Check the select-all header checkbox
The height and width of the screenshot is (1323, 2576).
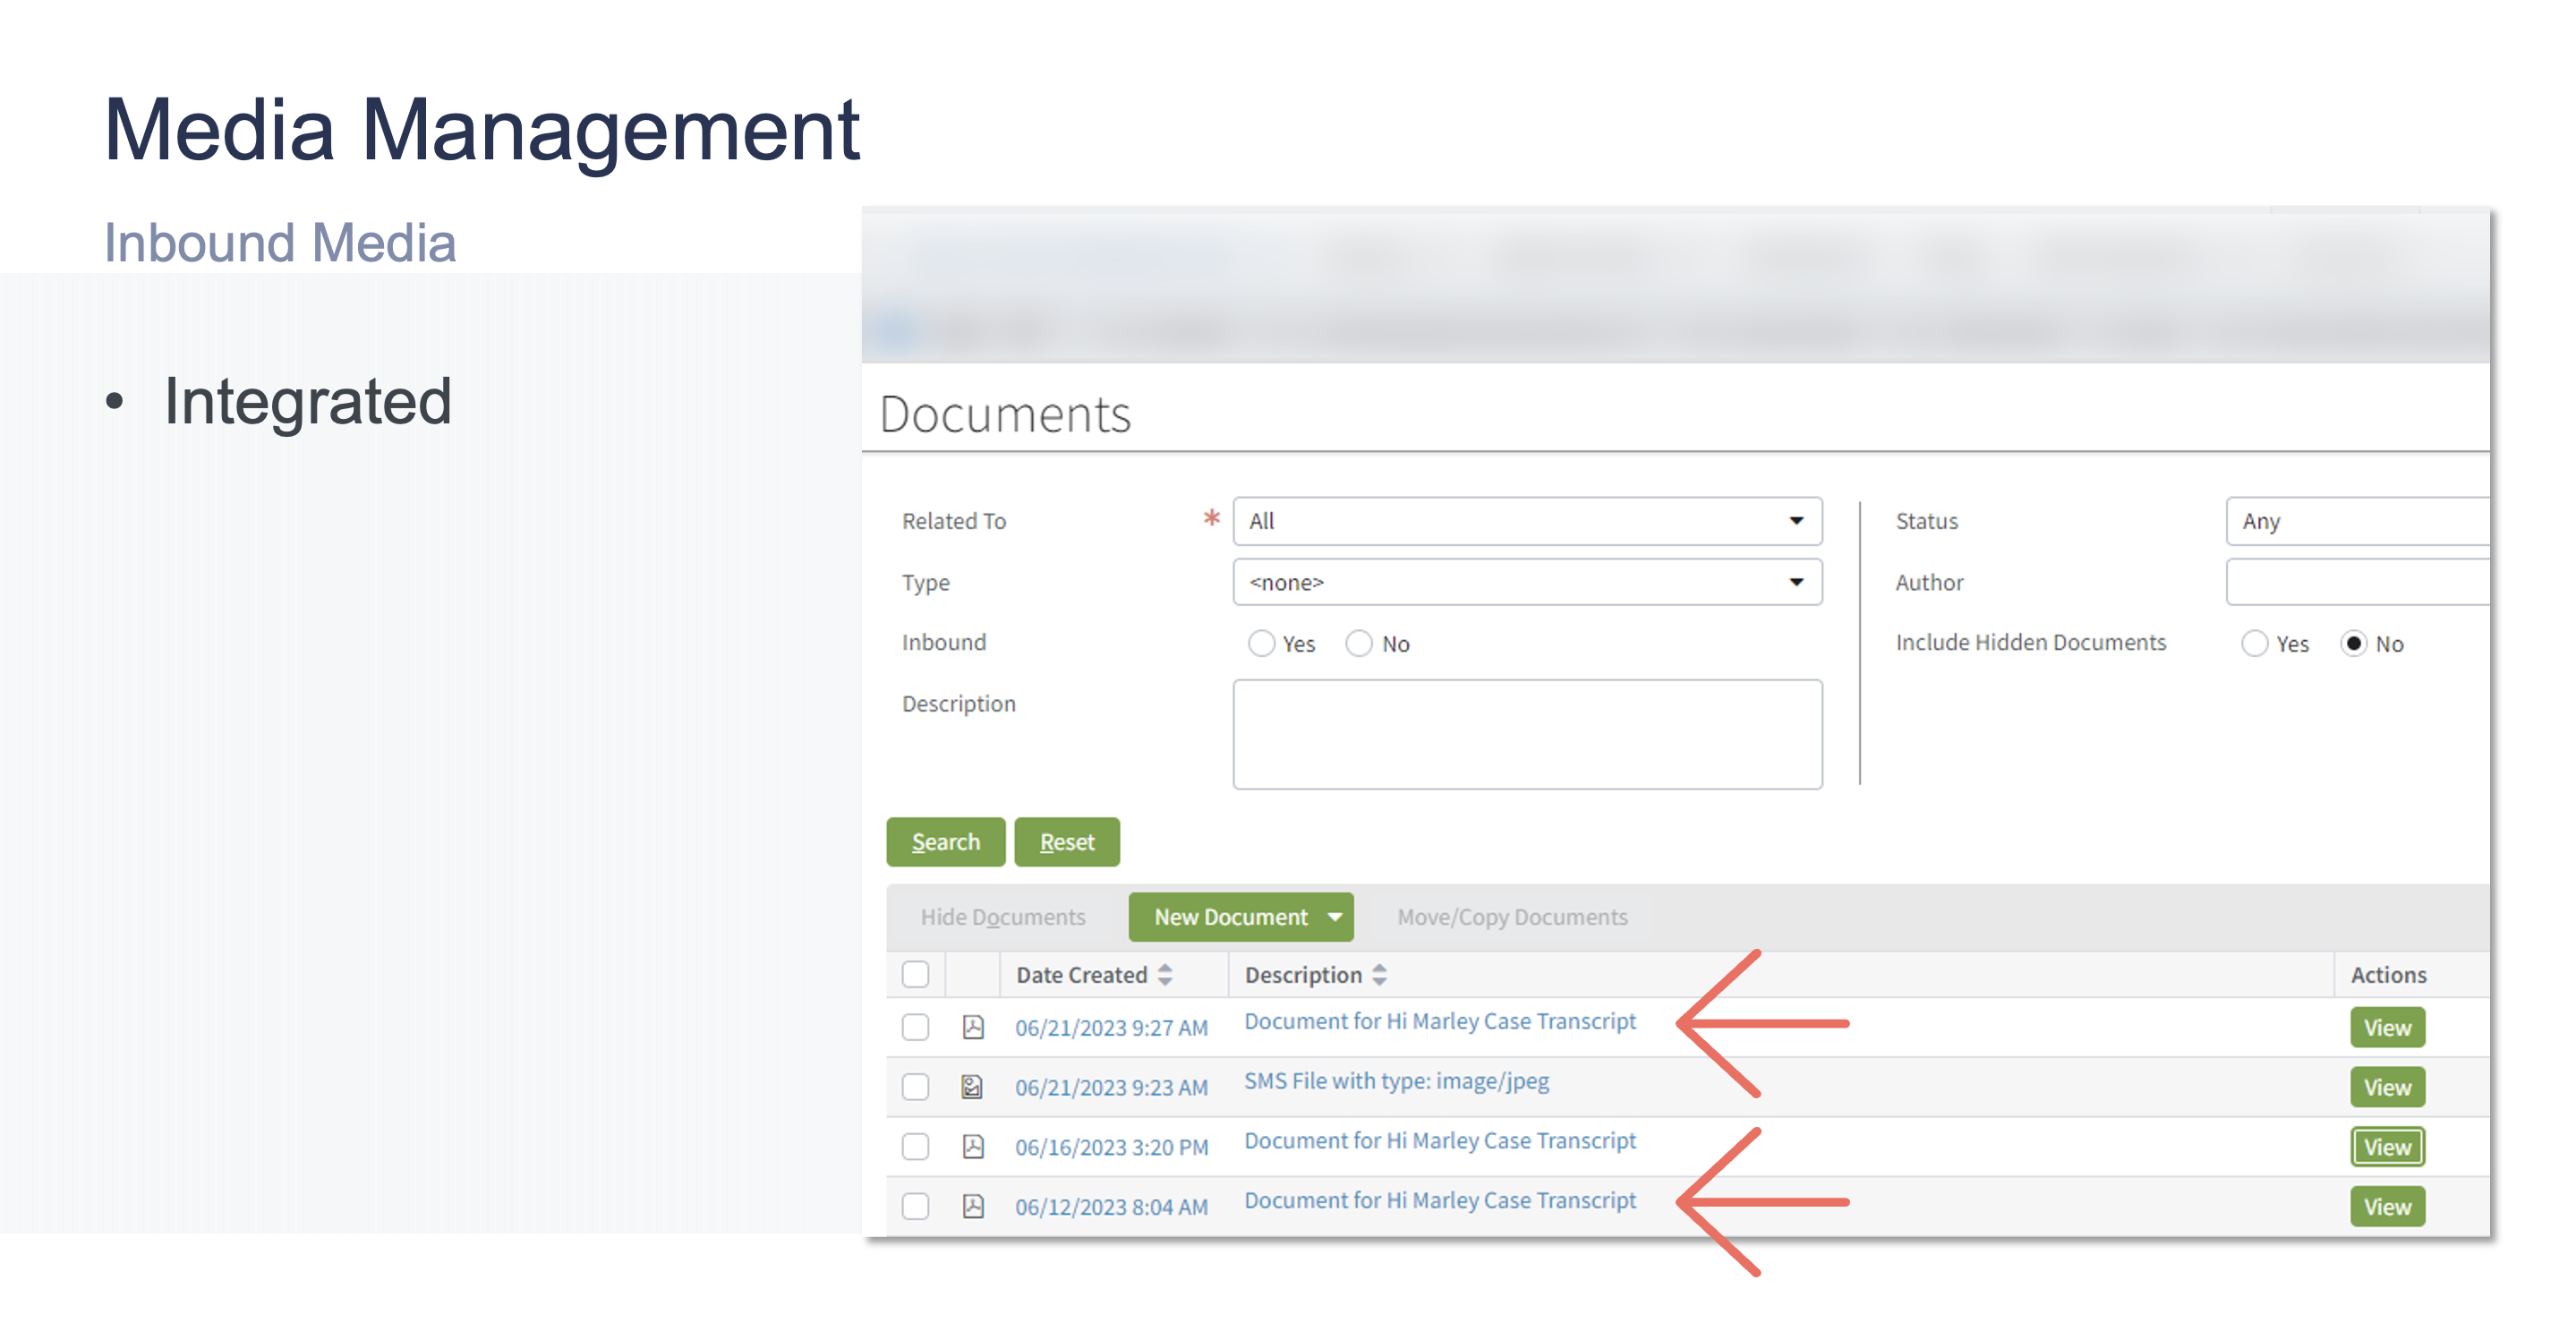click(x=915, y=975)
